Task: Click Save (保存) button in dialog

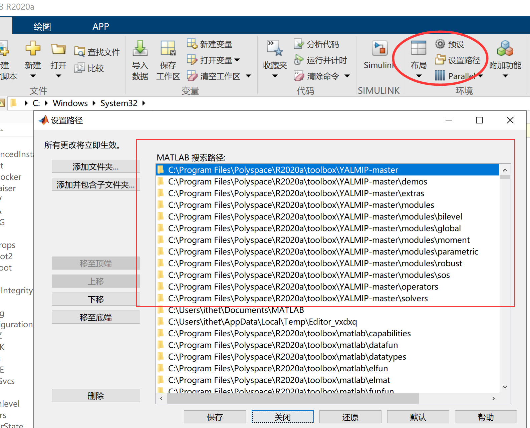Action: 215,417
